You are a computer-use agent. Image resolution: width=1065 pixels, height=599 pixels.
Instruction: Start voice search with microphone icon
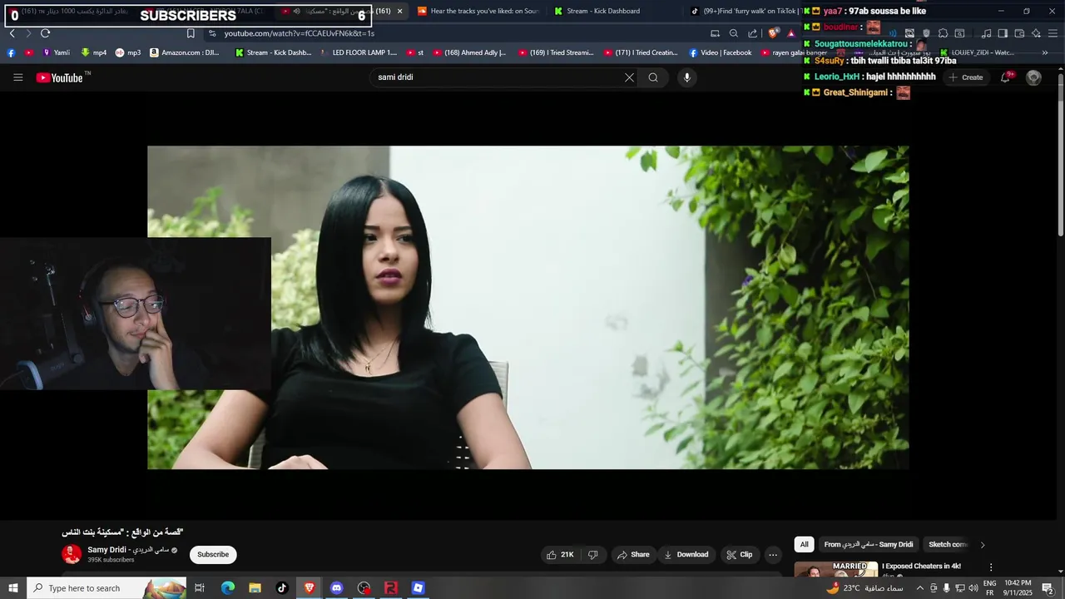point(686,77)
